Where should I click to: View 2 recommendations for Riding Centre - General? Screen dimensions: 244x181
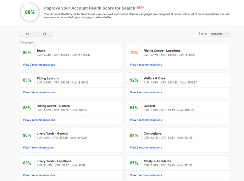(39, 120)
